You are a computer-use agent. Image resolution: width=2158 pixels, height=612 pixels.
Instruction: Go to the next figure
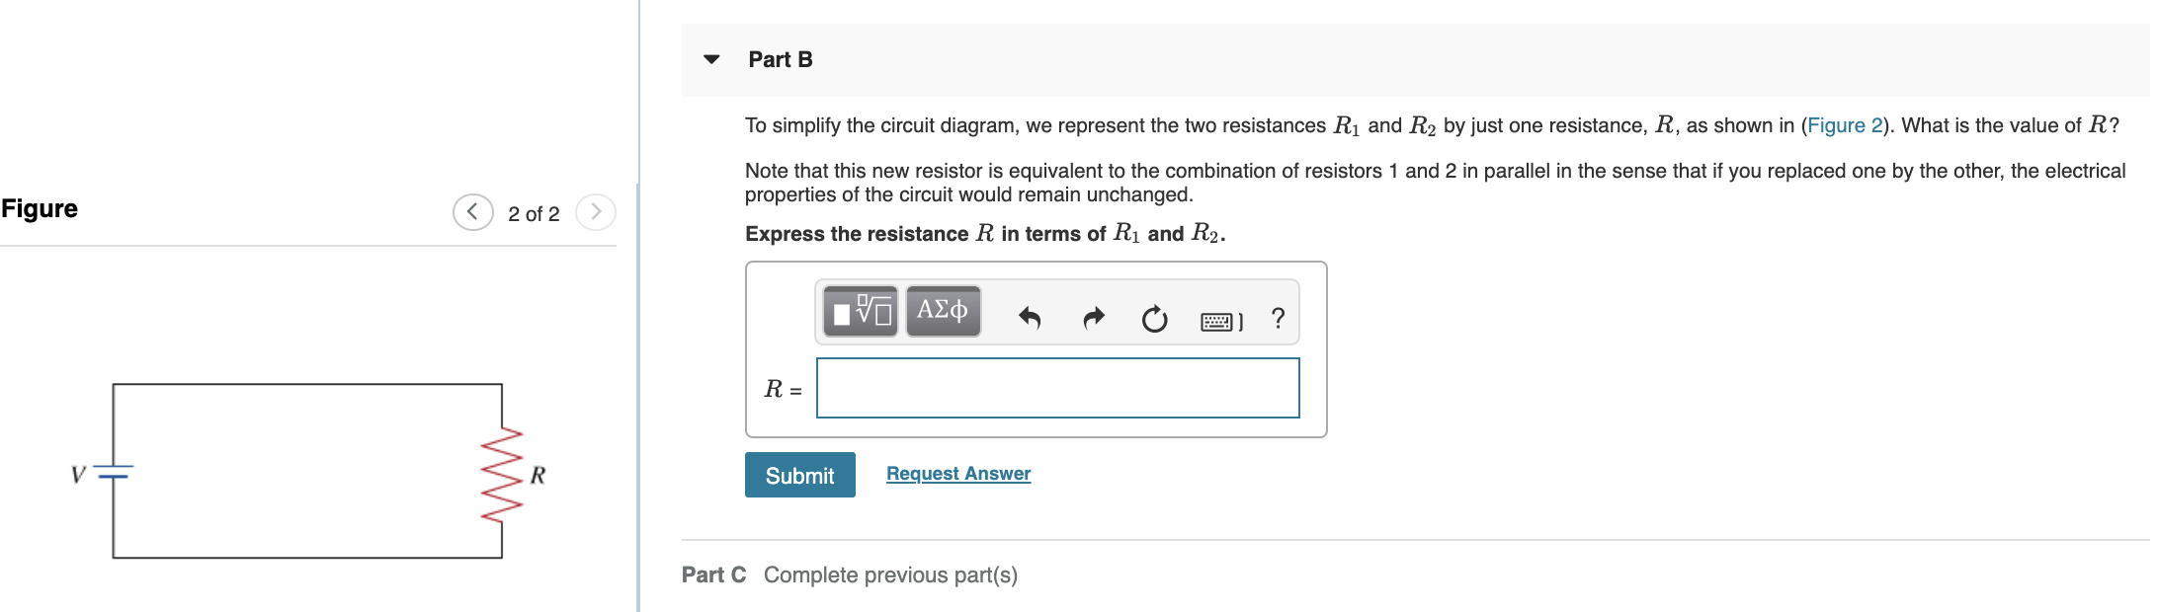click(x=596, y=211)
